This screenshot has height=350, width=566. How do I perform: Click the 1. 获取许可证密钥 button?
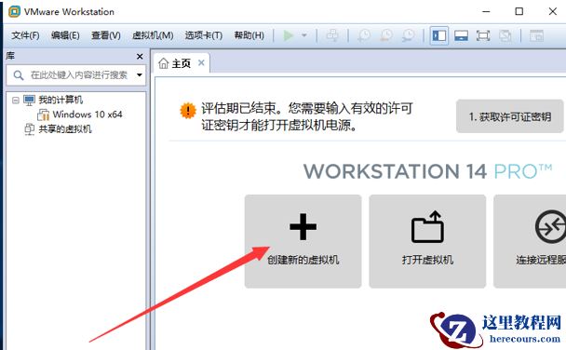click(510, 116)
